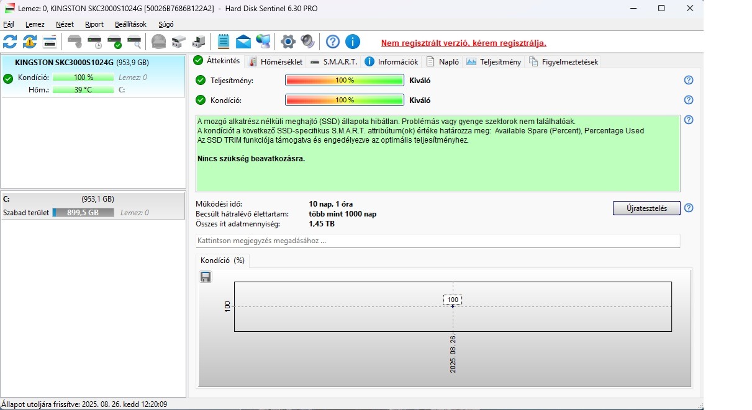This screenshot has height=410, width=752.
Task: Click the Újratesztelés button
Action: tap(646, 208)
